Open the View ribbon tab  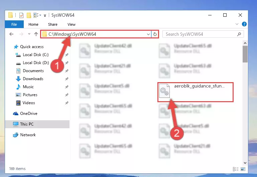[x=71, y=24]
